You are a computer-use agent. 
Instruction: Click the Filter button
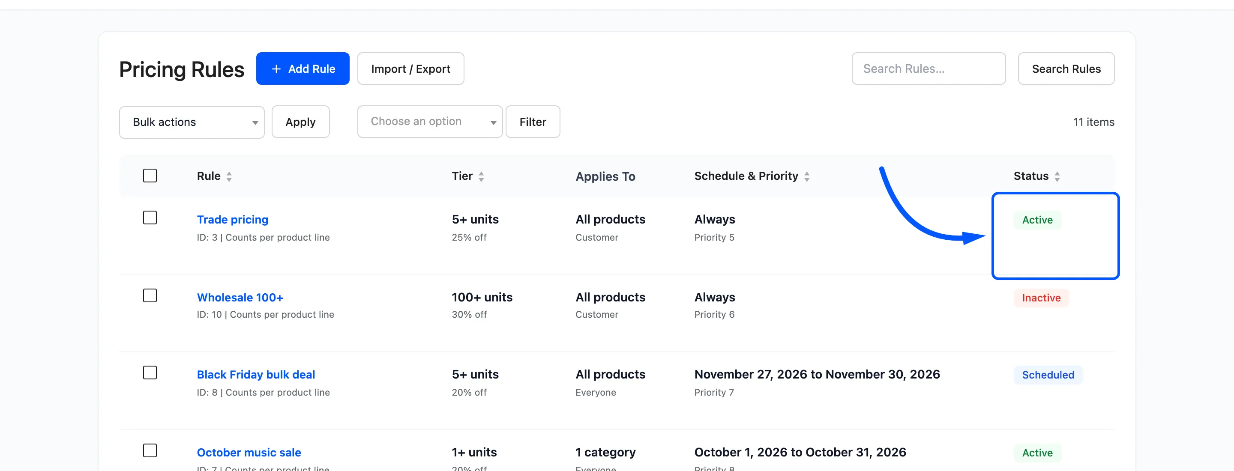[x=533, y=122]
